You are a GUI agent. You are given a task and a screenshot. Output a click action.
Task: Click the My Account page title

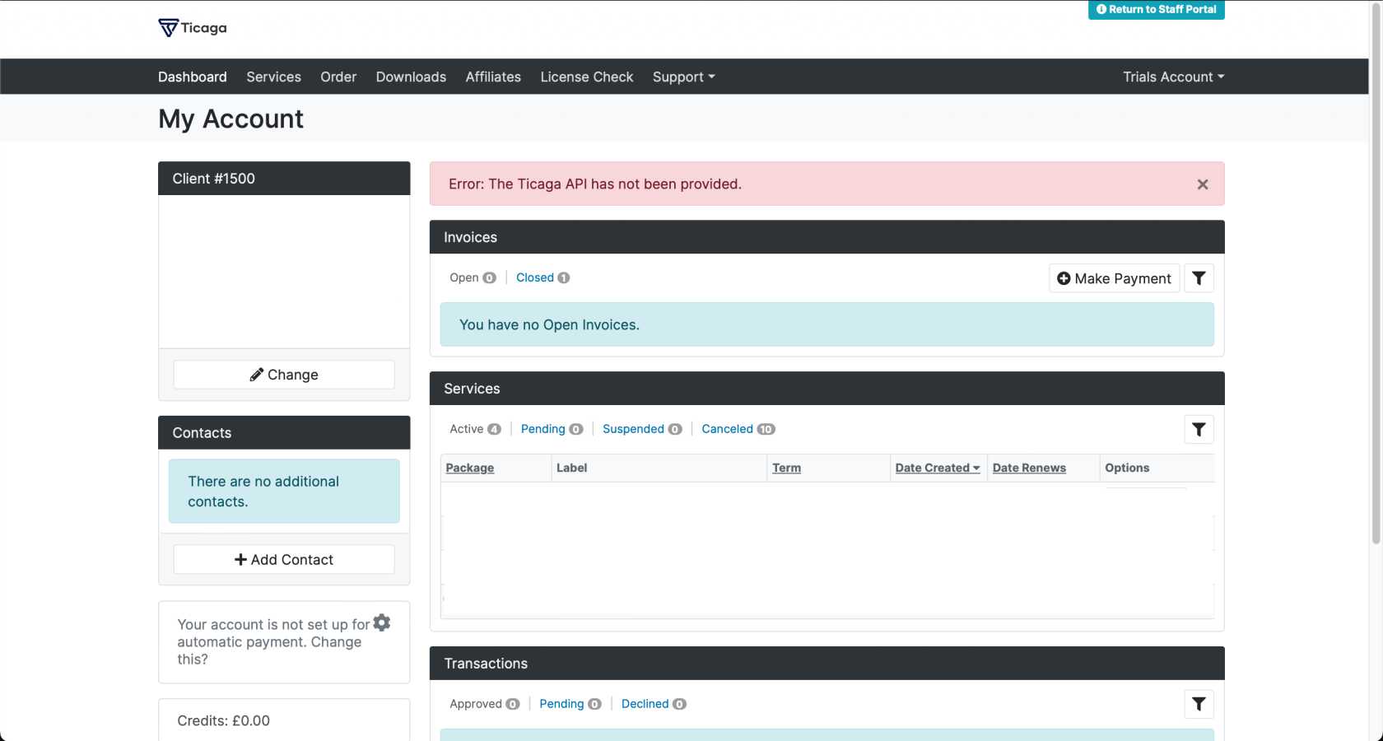[230, 119]
